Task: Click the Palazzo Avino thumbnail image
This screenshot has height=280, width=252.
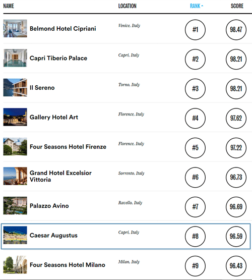Action: click(15, 205)
